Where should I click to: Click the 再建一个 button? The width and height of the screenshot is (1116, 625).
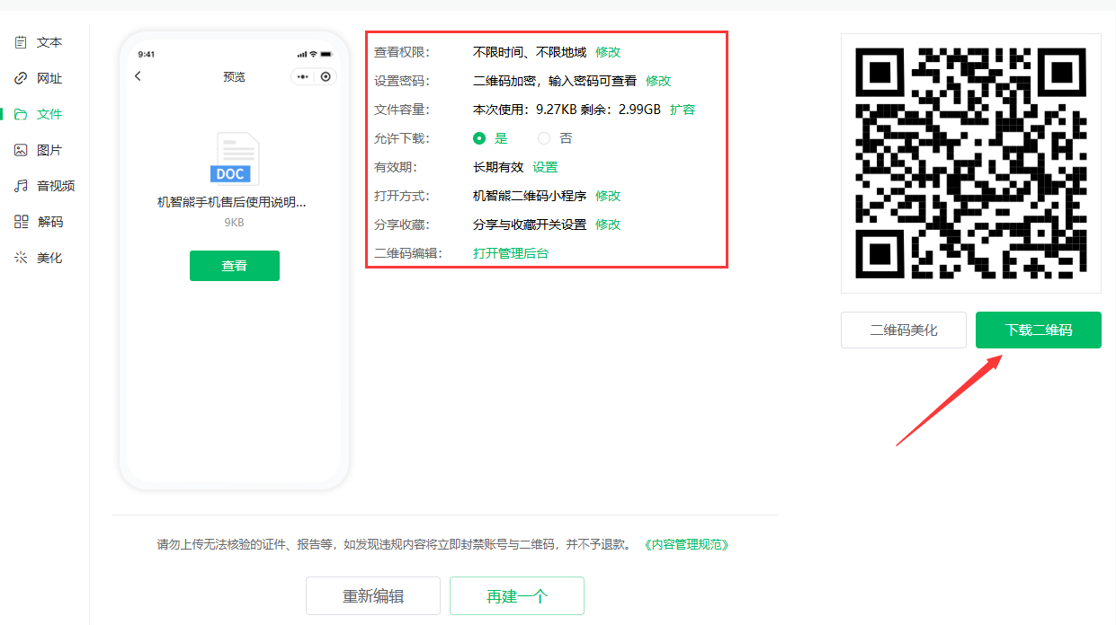(x=517, y=596)
